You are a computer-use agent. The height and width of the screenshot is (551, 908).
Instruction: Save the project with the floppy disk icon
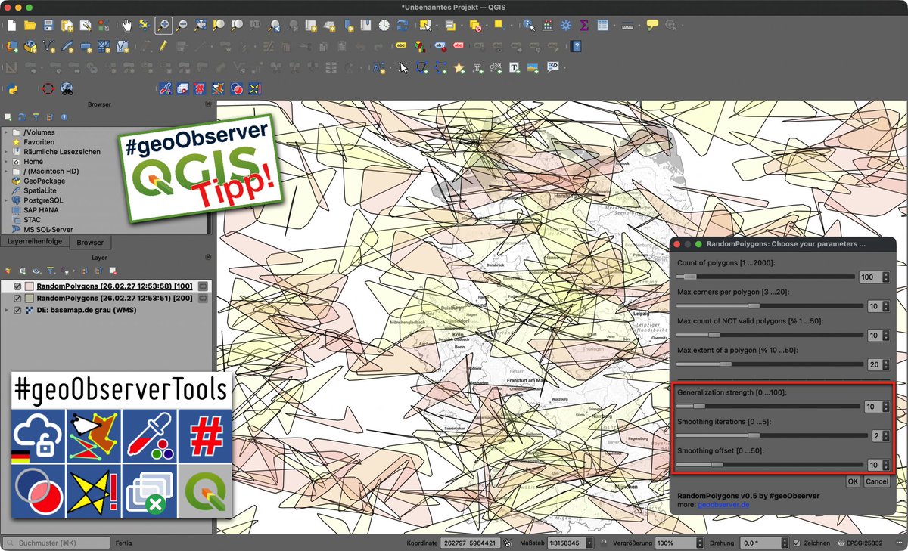[48, 26]
